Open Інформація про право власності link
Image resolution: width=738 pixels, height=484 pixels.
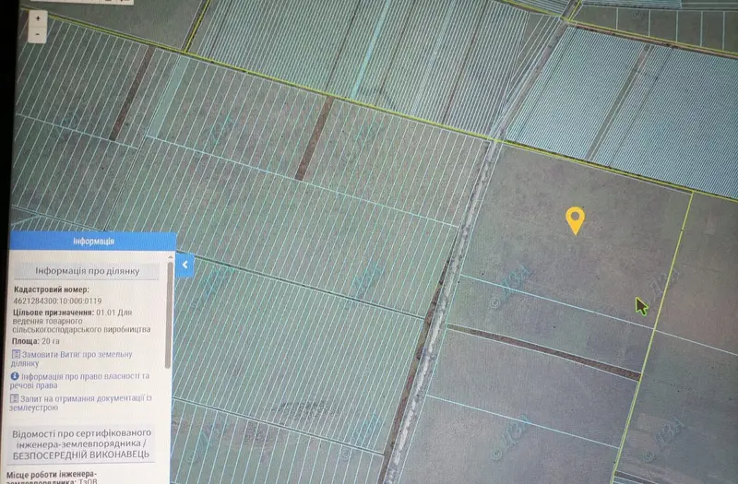pos(80,381)
